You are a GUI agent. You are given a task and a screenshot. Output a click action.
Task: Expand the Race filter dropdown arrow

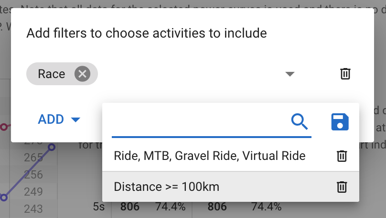pyautogui.click(x=290, y=74)
